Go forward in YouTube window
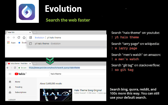The image size is (168, 105). 11,68
